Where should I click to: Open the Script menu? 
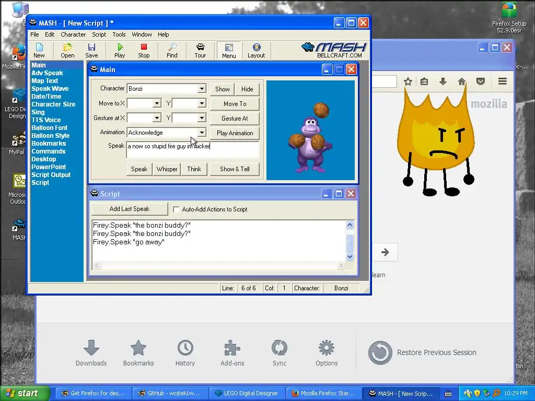[x=99, y=34]
